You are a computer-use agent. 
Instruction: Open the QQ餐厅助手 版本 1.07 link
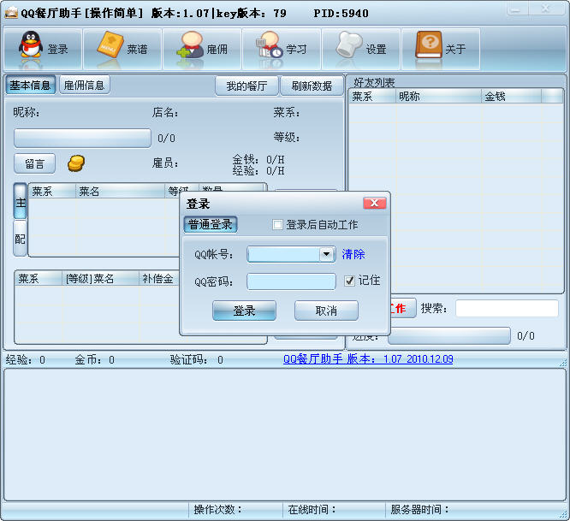click(x=368, y=359)
